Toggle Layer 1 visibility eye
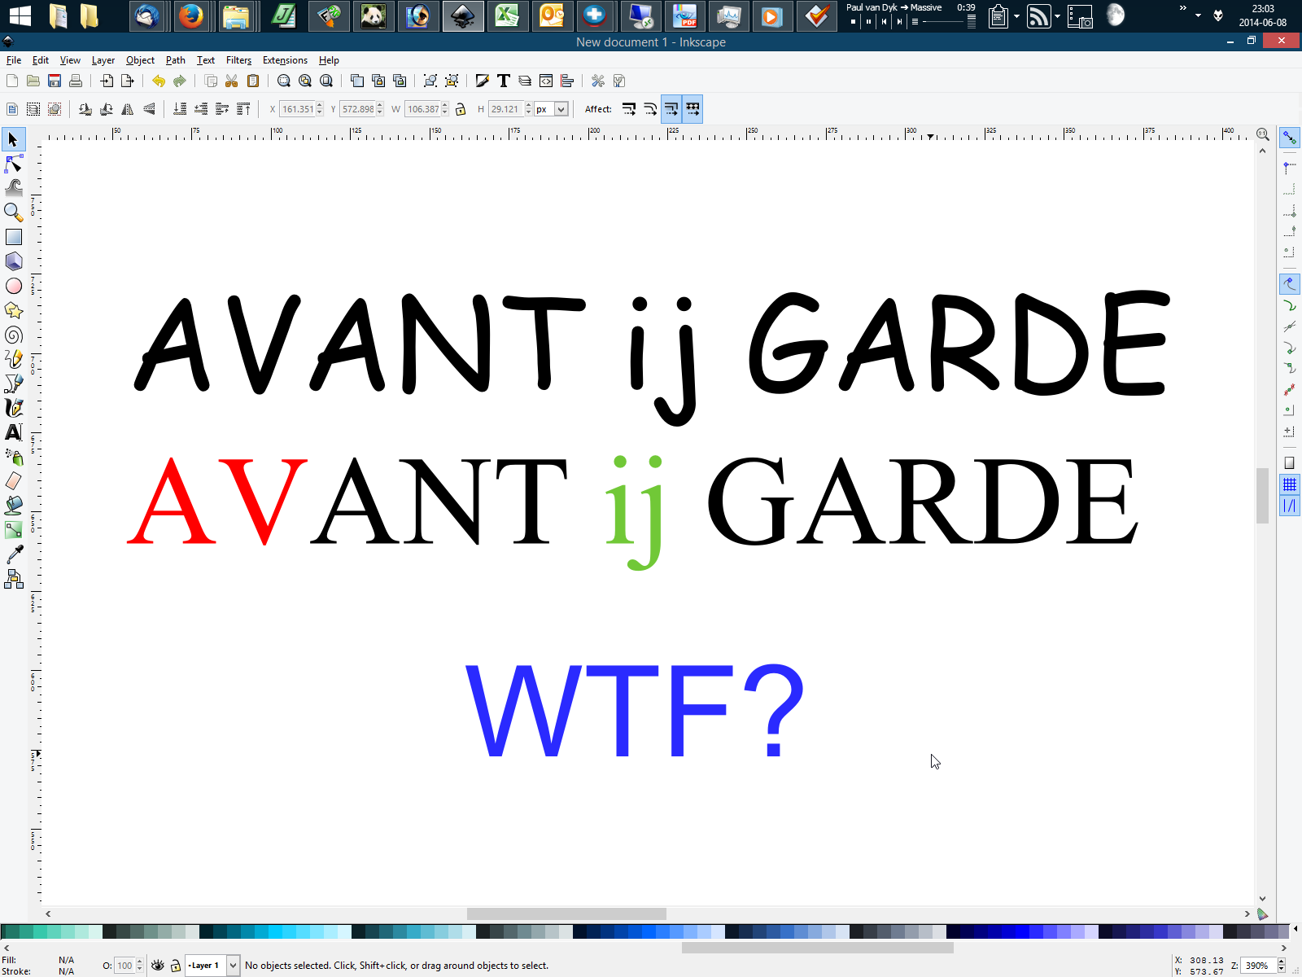 158,966
